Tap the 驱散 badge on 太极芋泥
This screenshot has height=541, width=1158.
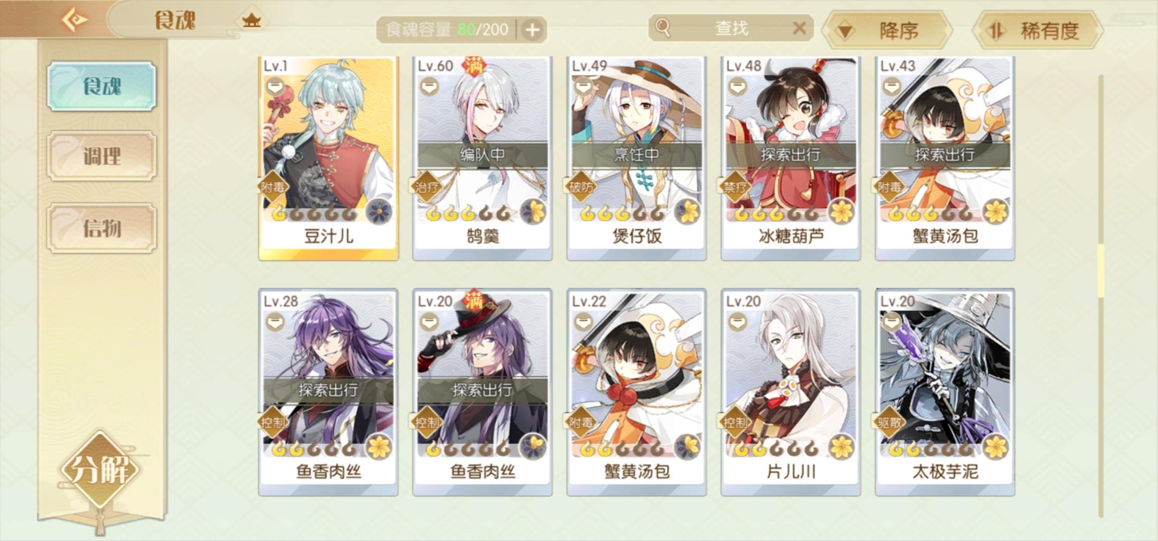(889, 422)
